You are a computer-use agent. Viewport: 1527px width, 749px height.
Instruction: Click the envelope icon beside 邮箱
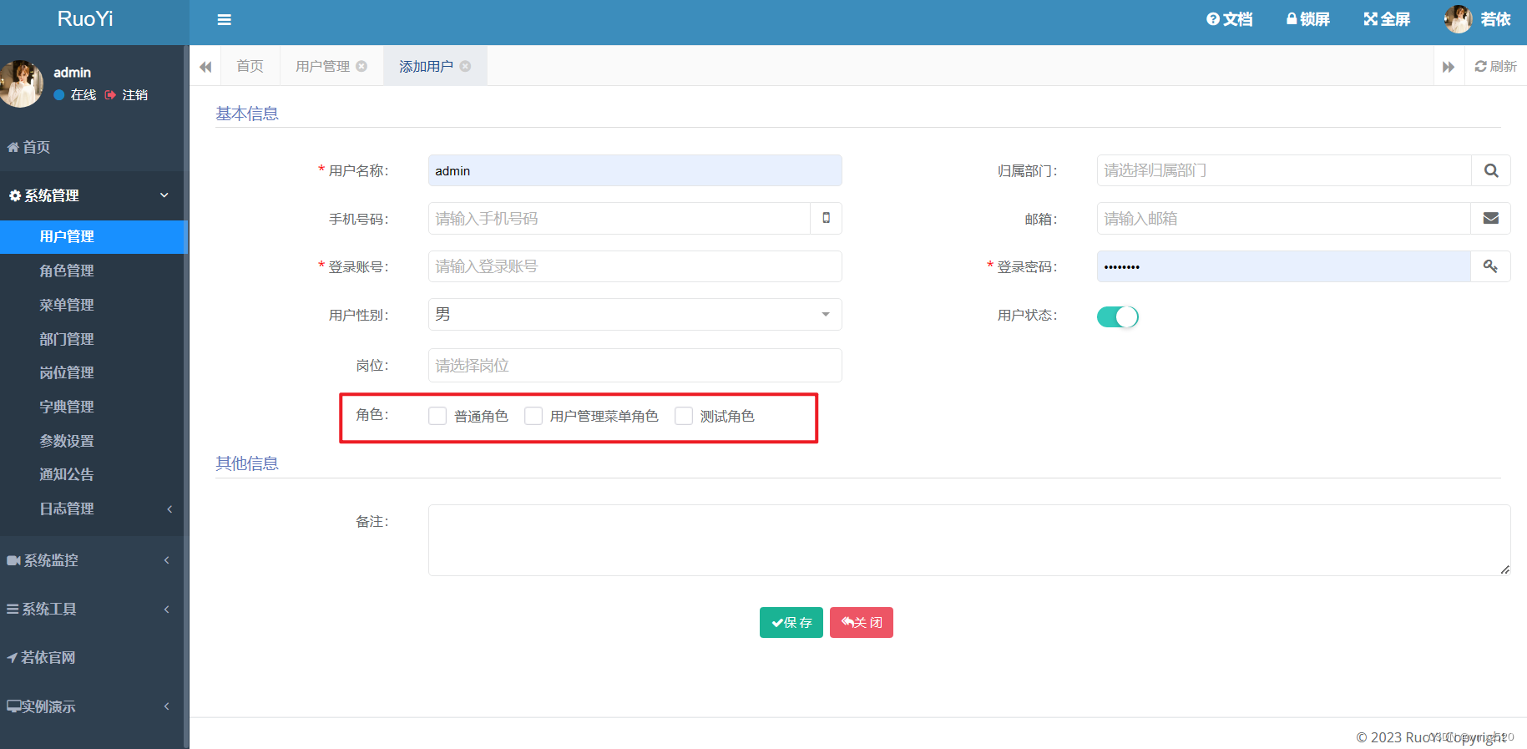(x=1491, y=218)
